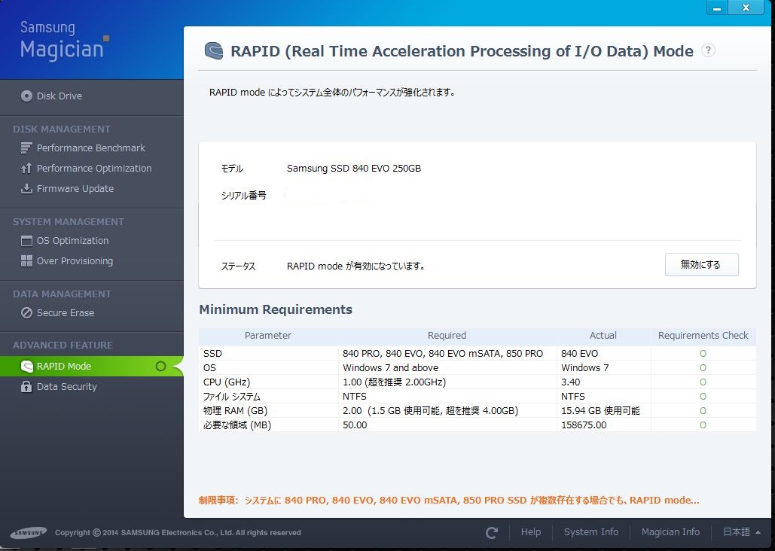The height and width of the screenshot is (551, 775).
Task: Click the Requirements Check column header
Action: (703, 335)
